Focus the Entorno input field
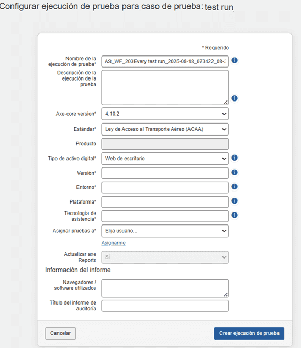Image resolution: width=301 pixels, height=348 pixels. (x=165, y=187)
